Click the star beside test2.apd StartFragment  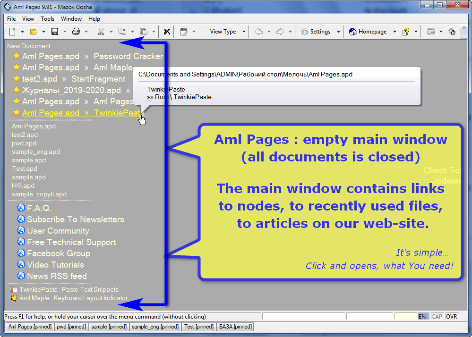(17, 79)
